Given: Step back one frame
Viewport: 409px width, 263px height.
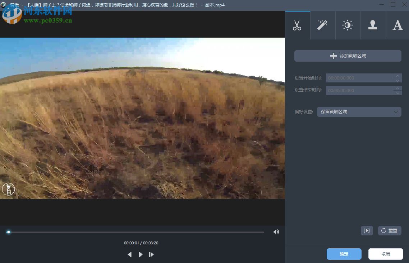Looking at the screenshot, I should click(130, 254).
